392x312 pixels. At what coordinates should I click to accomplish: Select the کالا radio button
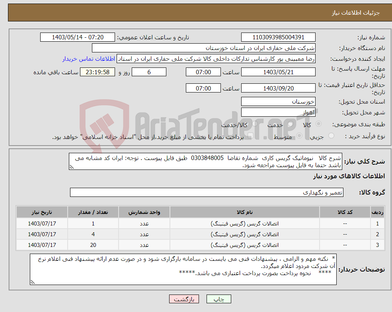(318, 124)
